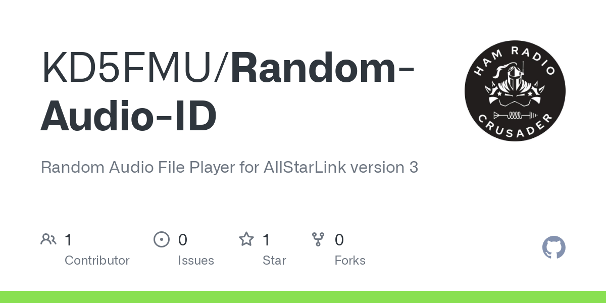Open the Ham Radio Crusader avatar

pyautogui.click(x=515, y=91)
